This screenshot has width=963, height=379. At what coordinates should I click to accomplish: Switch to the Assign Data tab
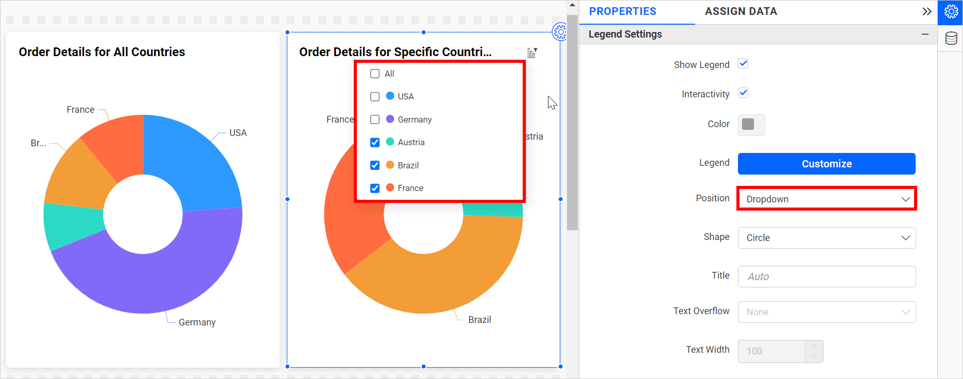(x=741, y=12)
